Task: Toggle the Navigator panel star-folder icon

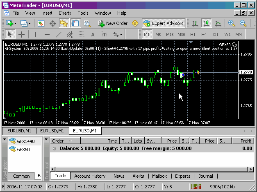Action: pos(64,23)
